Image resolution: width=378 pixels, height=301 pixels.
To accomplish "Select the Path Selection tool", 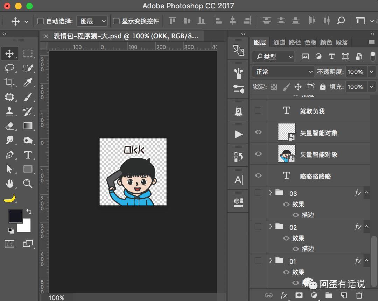I will (x=9, y=169).
